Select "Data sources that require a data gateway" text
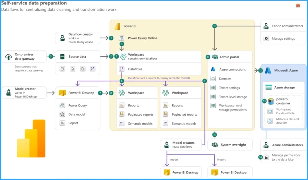Image resolution: width=308 pixels, height=180 pixels. coord(29,69)
